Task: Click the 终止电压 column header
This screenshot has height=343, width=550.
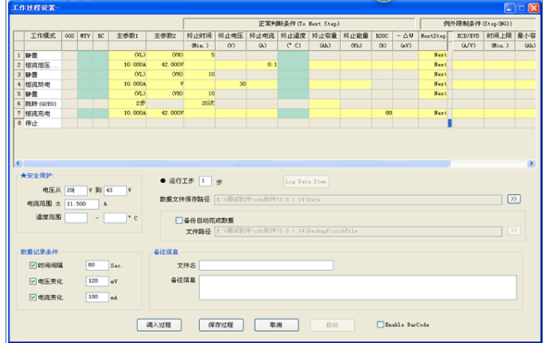Action: click(231, 36)
